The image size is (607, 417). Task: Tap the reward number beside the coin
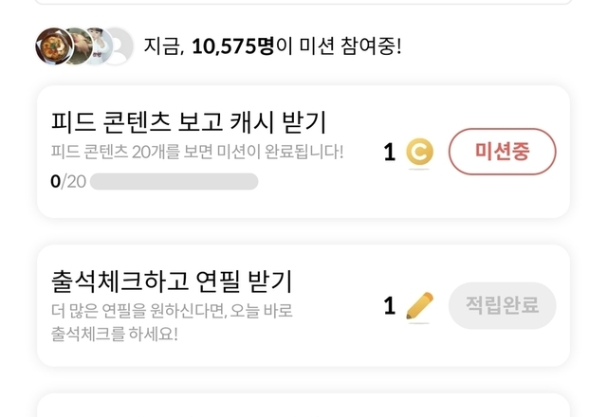(x=389, y=152)
